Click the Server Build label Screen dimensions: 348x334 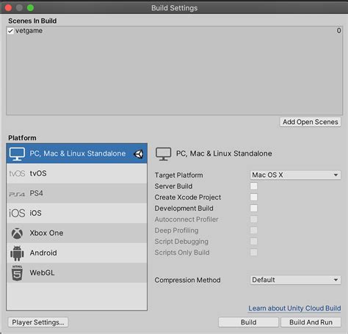point(173,186)
